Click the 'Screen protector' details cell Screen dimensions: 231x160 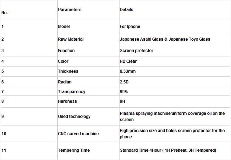click(136, 50)
